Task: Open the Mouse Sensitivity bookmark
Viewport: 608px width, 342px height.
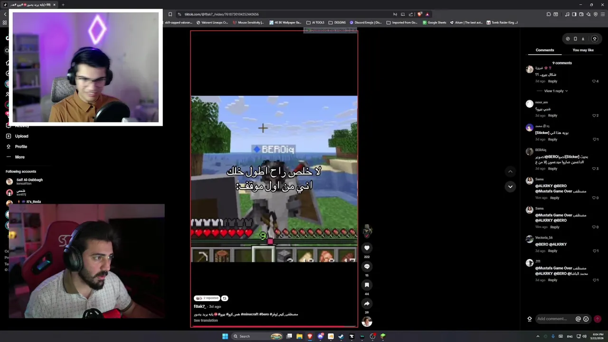Action: point(248,22)
